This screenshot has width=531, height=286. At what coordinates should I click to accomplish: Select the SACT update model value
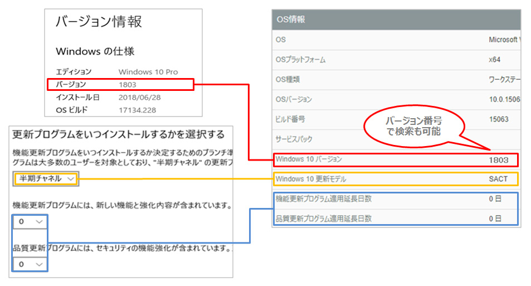pos(498,179)
